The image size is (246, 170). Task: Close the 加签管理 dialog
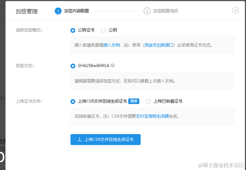[x=235, y=11]
